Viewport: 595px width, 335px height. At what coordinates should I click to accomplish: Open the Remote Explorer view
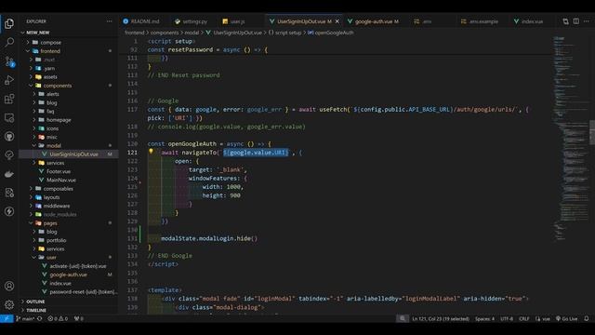click(9, 118)
